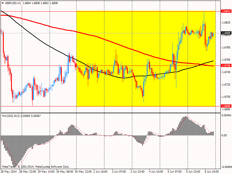Click the 6 Jun 15:00 time label

[x=212, y=172]
